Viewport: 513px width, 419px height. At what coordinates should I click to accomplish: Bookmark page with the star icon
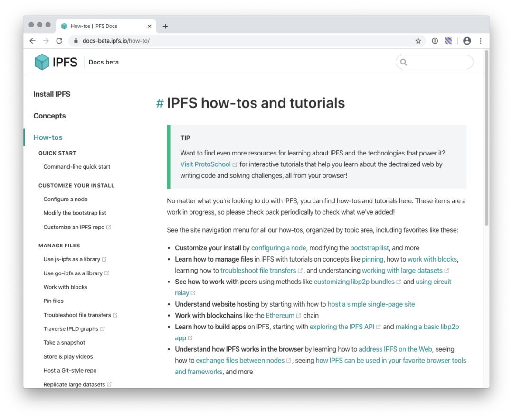pyautogui.click(x=418, y=41)
